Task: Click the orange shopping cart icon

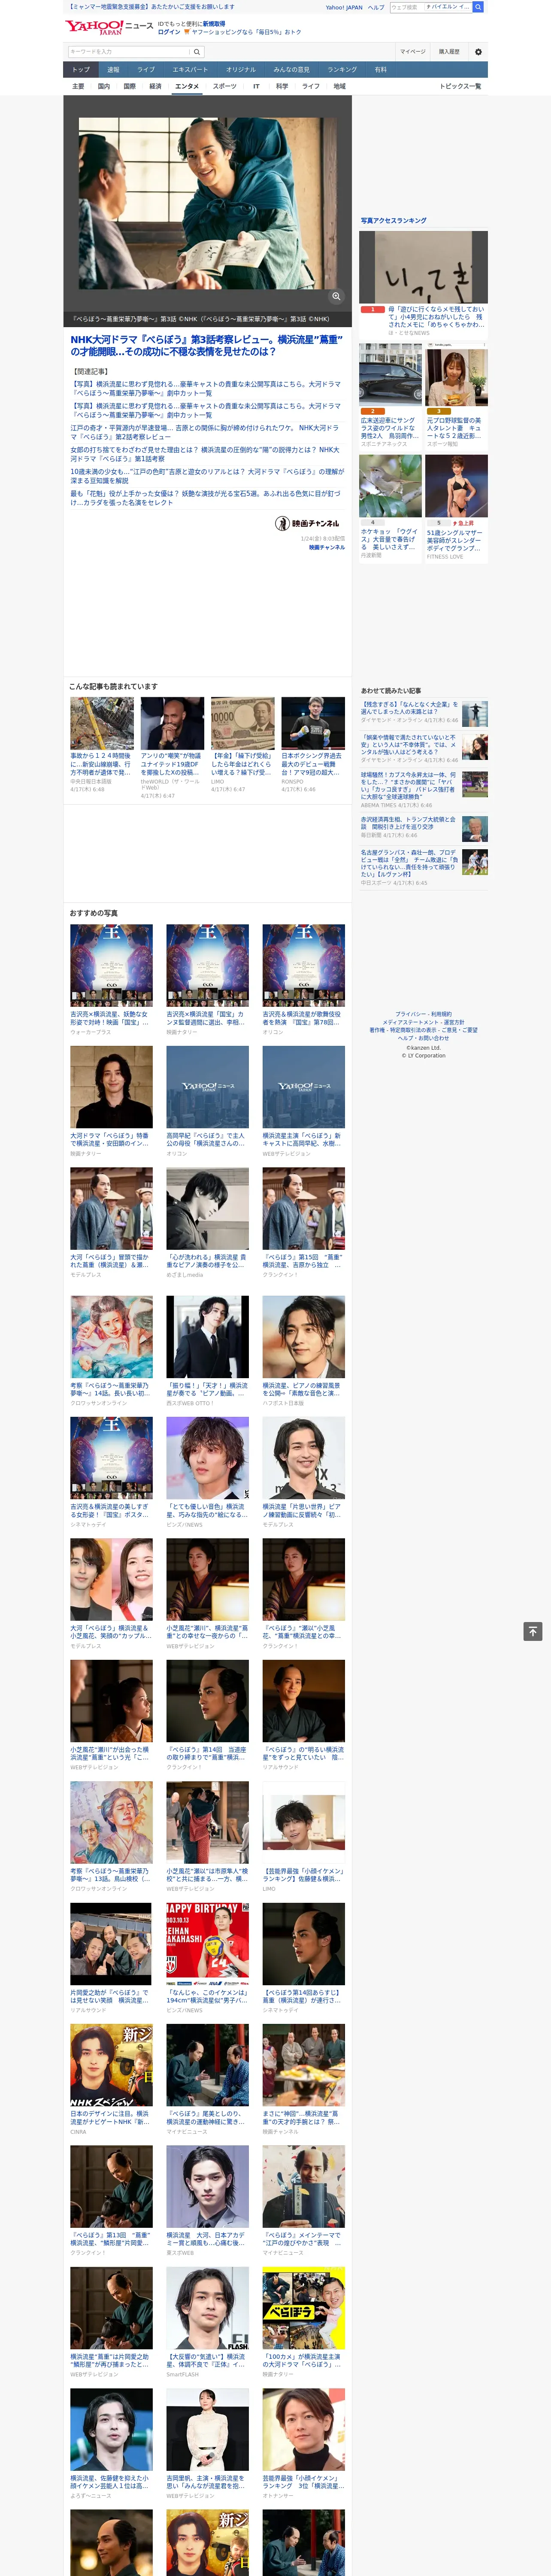Action: 187,32
